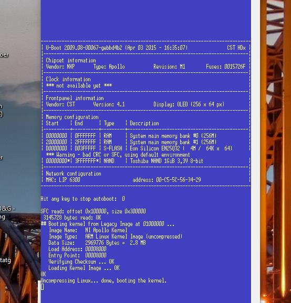Click the S-FLASH Eon Silicon EN25Q32 row

click(x=139, y=148)
